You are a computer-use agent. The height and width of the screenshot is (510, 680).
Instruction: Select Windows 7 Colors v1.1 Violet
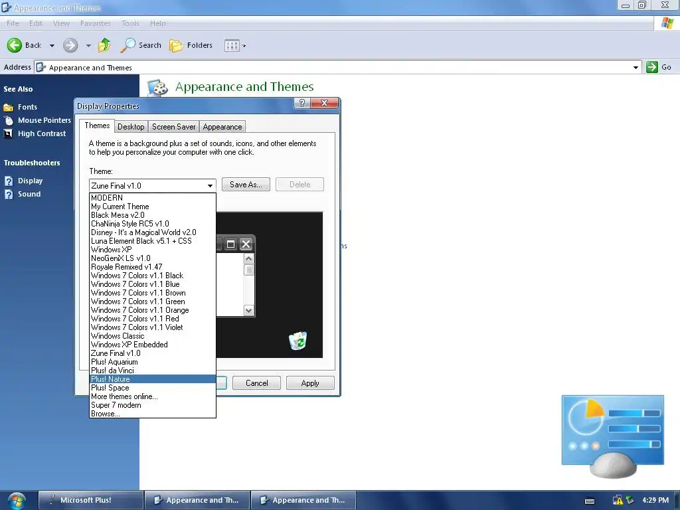(x=152, y=327)
